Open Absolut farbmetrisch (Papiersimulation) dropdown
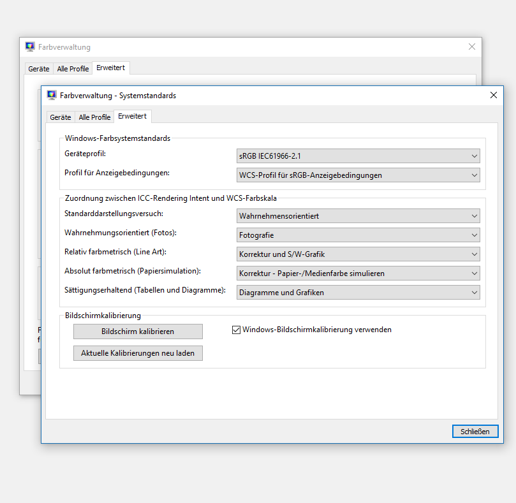The height and width of the screenshot is (503, 516). pos(358,273)
